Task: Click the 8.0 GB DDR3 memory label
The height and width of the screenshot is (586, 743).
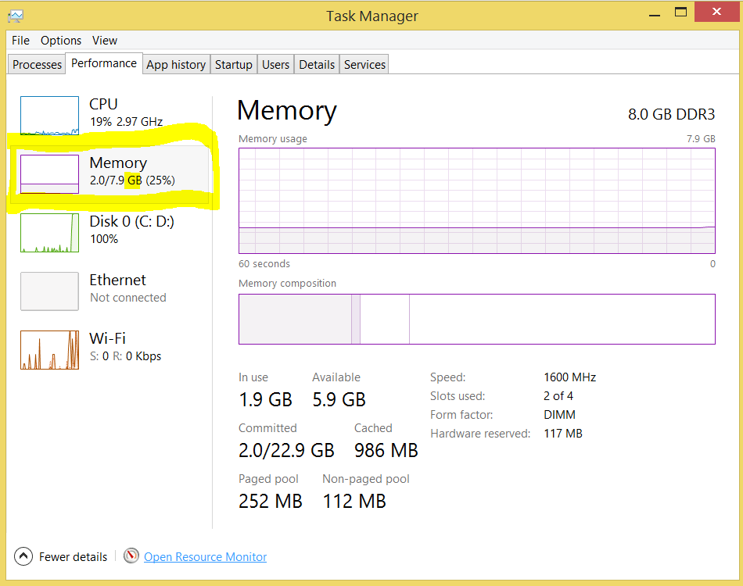Action: (x=671, y=114)
